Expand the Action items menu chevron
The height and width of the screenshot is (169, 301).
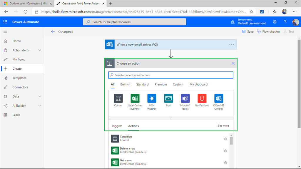(40, 50)
